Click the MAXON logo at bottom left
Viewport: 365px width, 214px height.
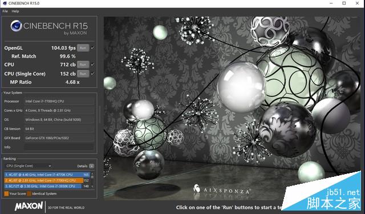(29, 207)
